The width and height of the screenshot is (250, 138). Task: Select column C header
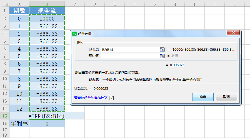[x=75, y=4]
